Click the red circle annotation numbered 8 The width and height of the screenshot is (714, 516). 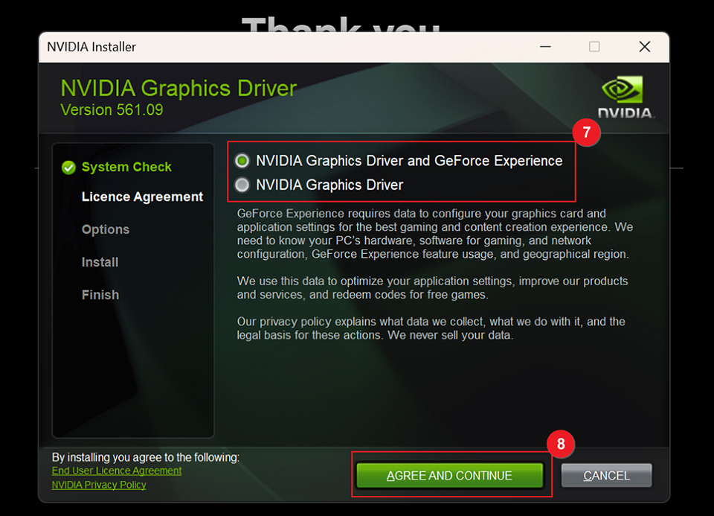point(561,444)
